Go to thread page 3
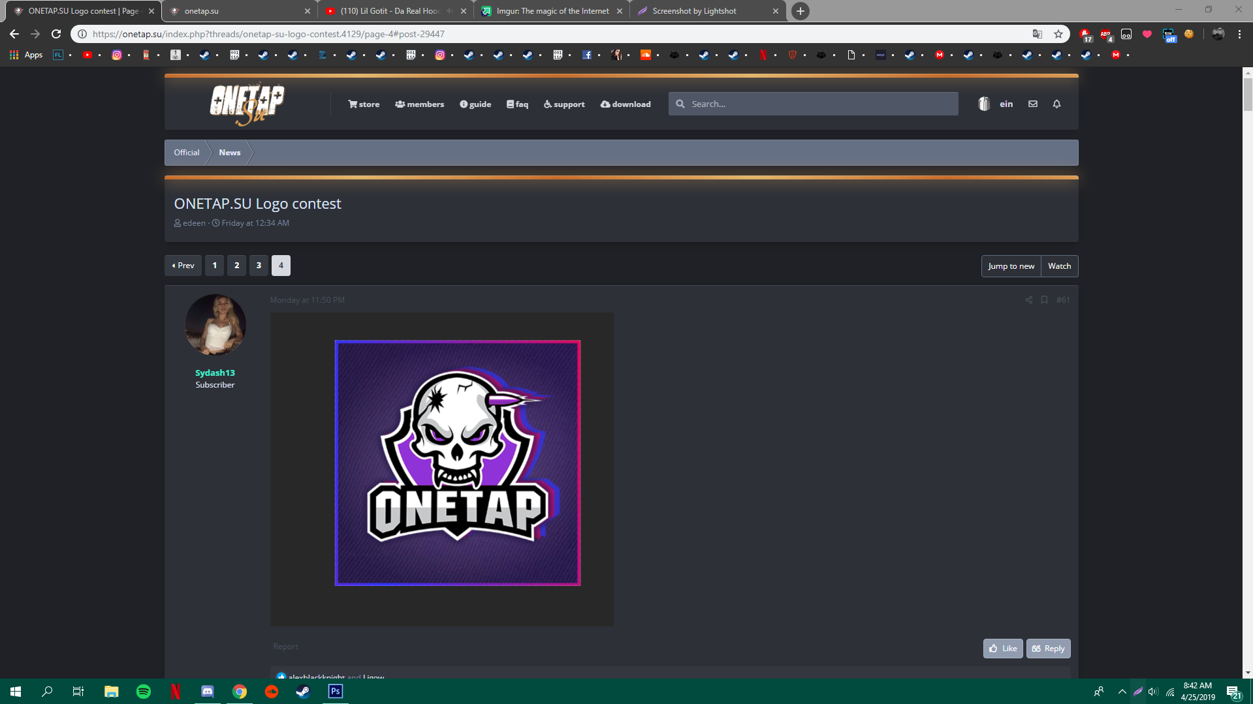Screen dimensions: 1253x704 pyautogui.click(x=259, y=266)
